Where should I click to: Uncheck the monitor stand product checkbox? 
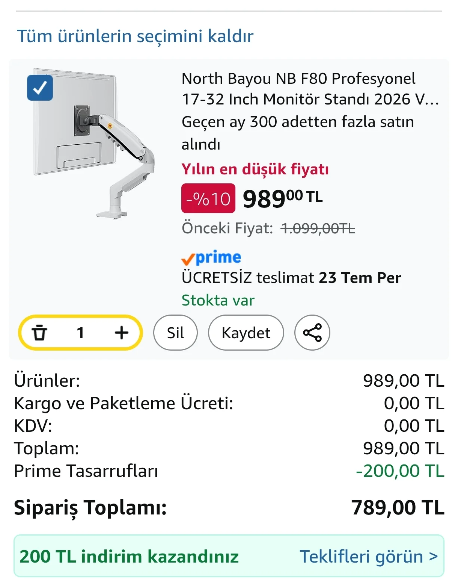(x=40, y=88)
